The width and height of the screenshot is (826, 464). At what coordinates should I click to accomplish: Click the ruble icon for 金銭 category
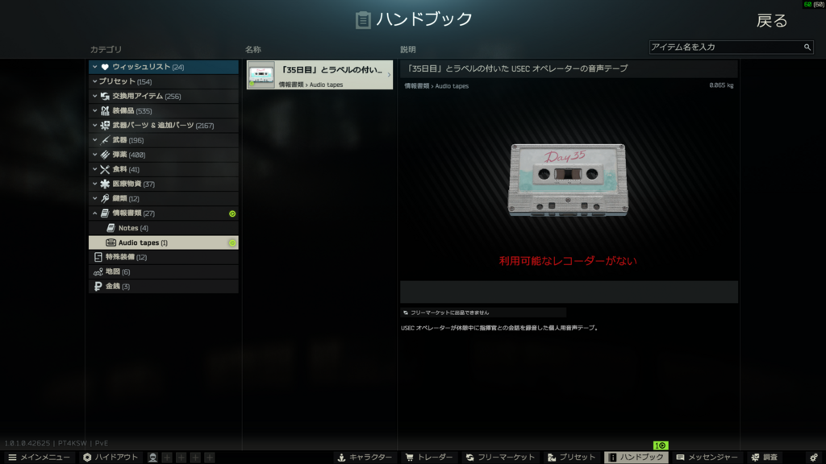(98, 286)
